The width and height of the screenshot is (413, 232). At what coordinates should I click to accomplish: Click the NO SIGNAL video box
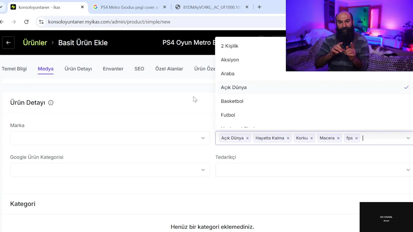click(x=386, y=217)
